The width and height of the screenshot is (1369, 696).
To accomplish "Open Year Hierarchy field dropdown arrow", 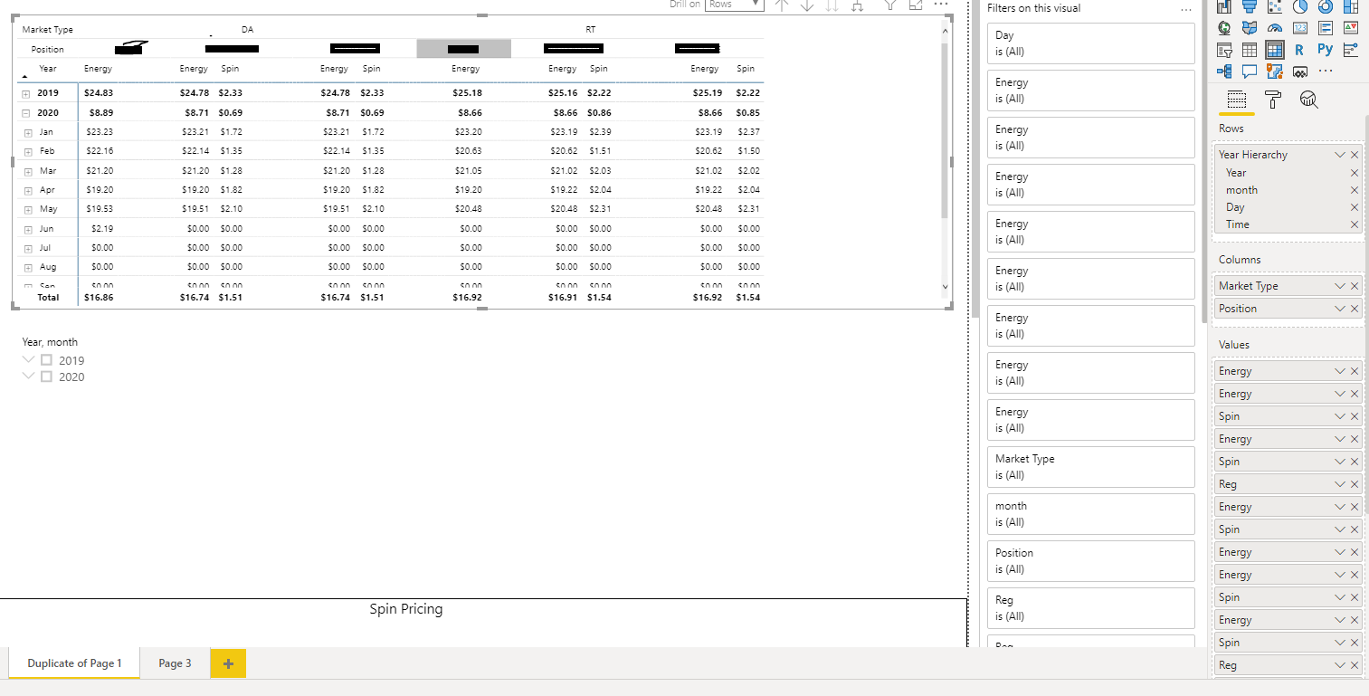I will click(1340, 155).
